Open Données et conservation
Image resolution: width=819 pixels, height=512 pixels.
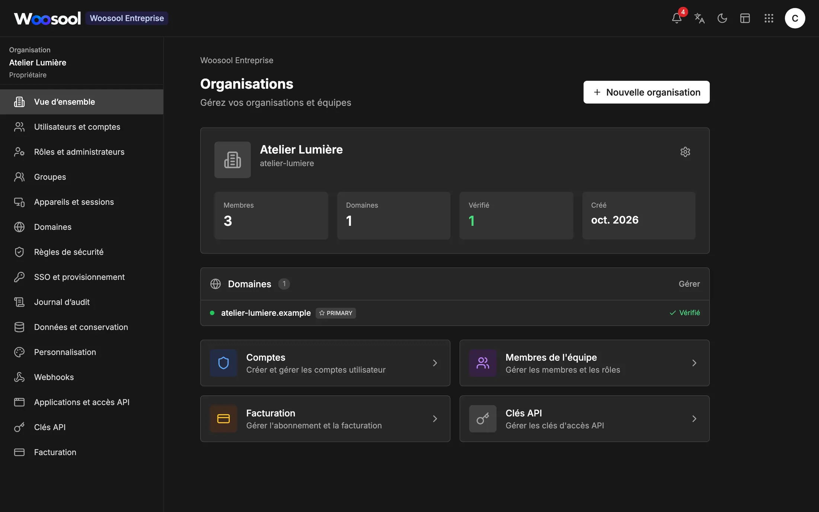82,327
